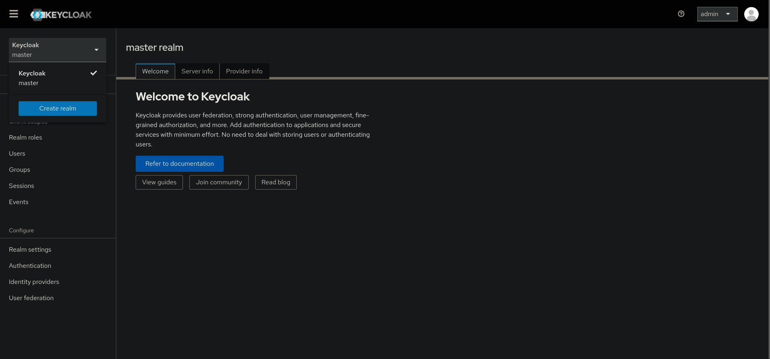The image size is (770, 359).
Task: Switch to the Welcome tab
Action: 155,71
